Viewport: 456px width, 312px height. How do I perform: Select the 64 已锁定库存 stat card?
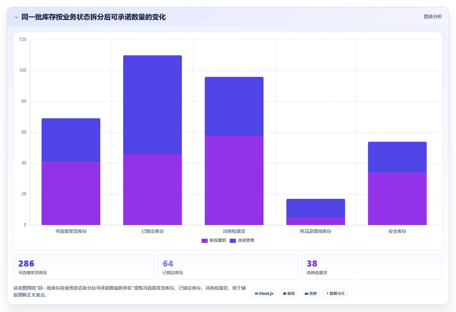pos(228,267)
